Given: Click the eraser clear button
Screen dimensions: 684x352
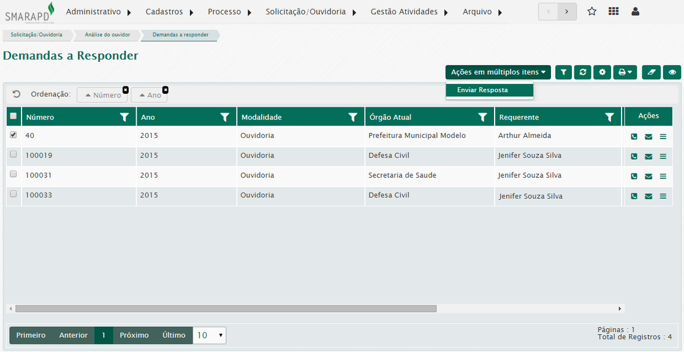Looking at the screenshot, I should 652,72.
